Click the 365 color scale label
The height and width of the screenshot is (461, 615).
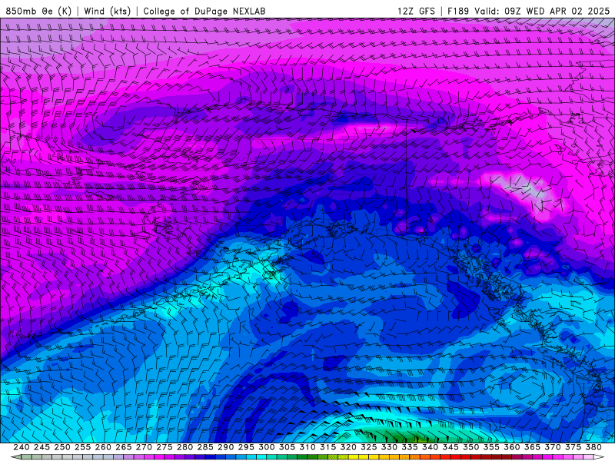532,447
